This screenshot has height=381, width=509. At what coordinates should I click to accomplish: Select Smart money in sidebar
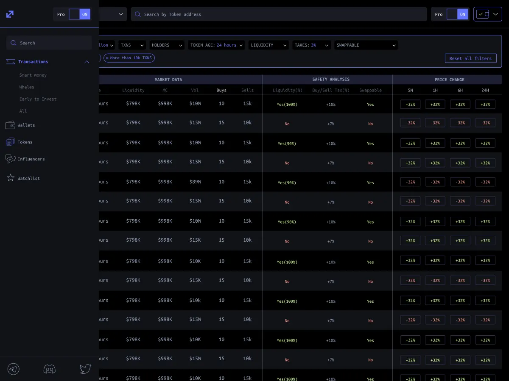(33, 75)
